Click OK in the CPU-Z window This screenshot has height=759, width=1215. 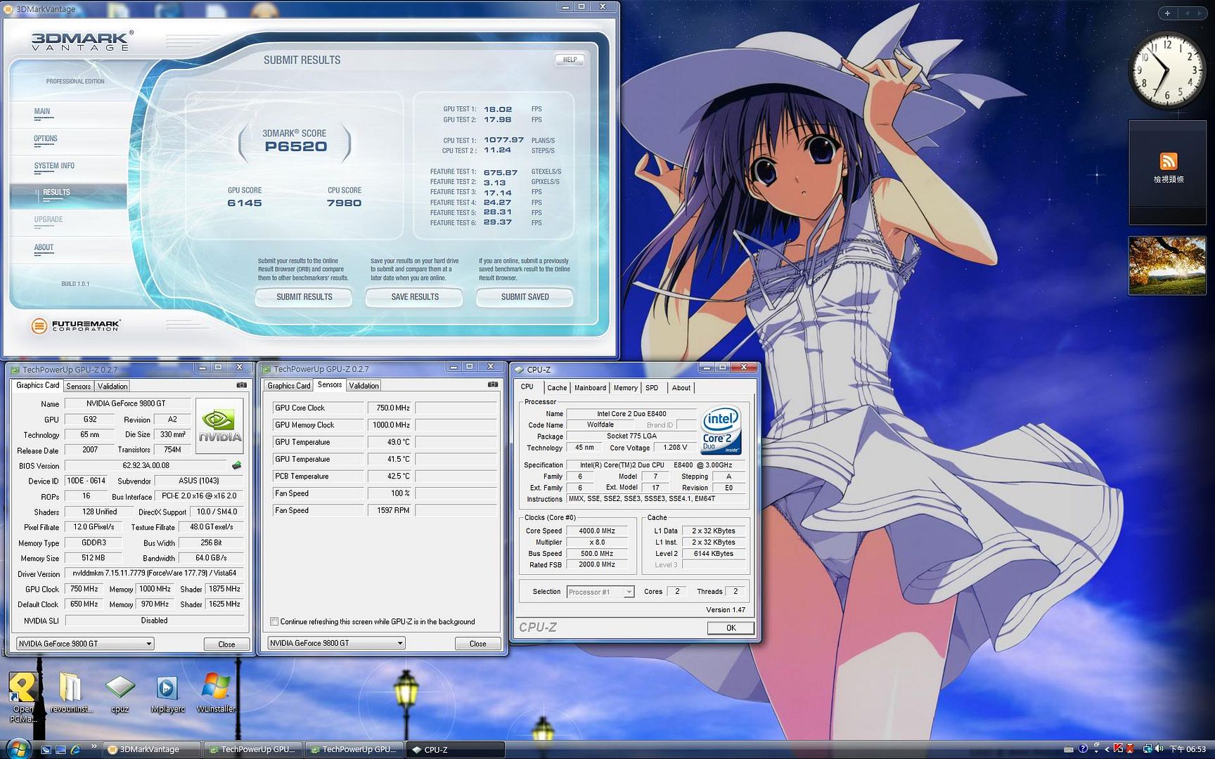coord(731,628)
